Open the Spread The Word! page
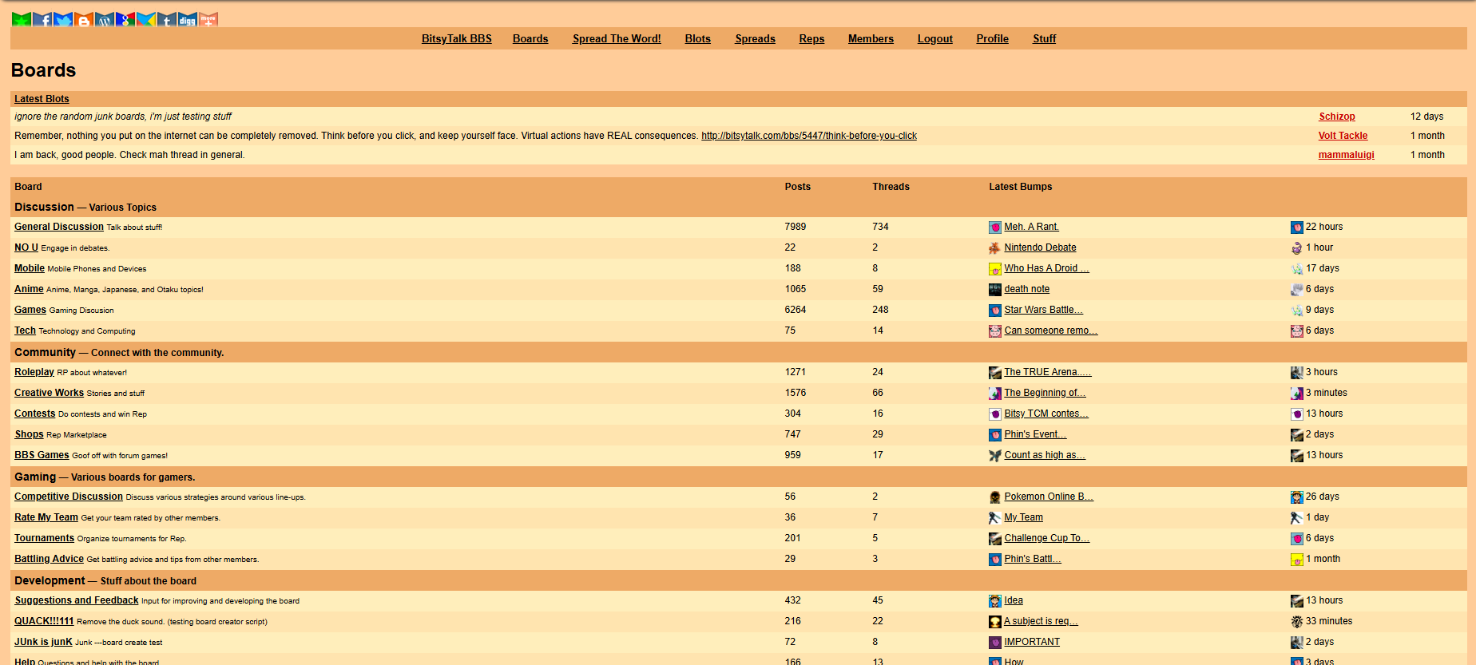 pos(616,38)
